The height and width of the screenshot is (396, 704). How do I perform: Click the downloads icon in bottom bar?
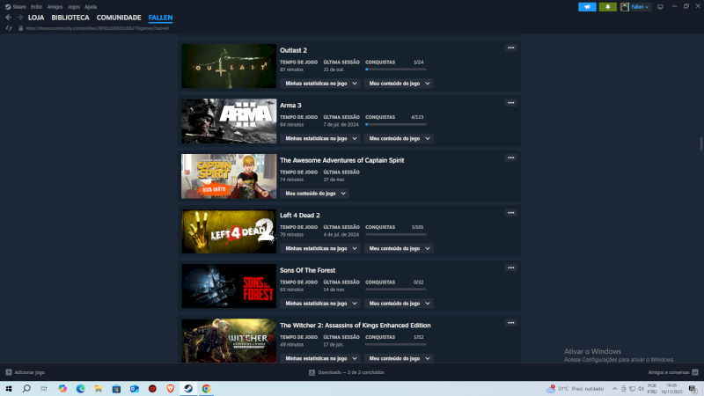coord(312,372)
